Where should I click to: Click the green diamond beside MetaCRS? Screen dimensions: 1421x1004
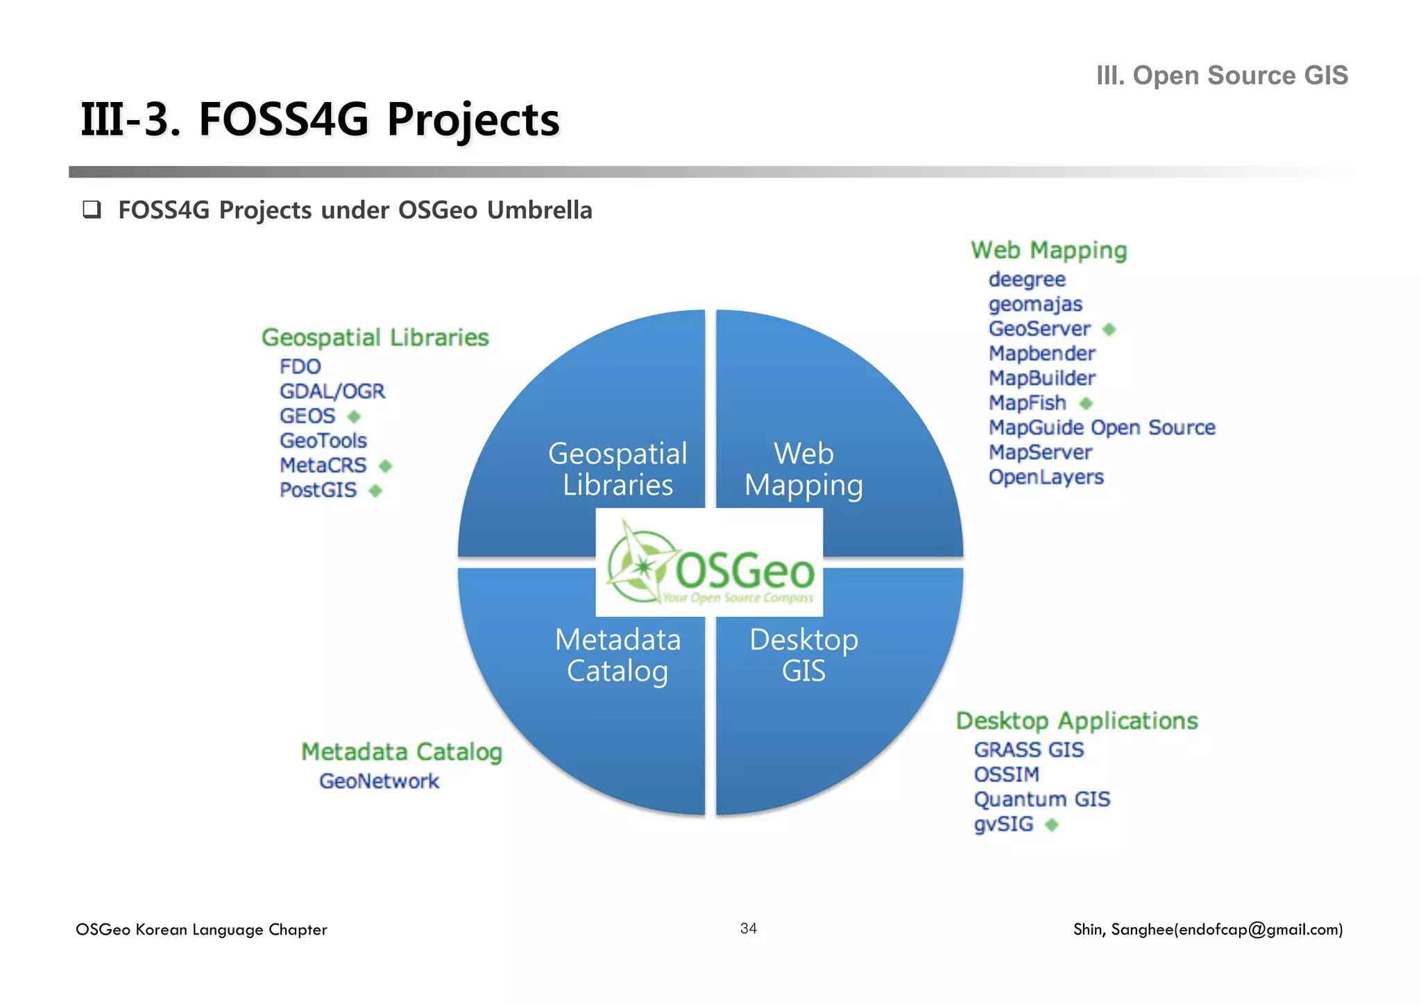pyautogui.click(x=386, y=466)
